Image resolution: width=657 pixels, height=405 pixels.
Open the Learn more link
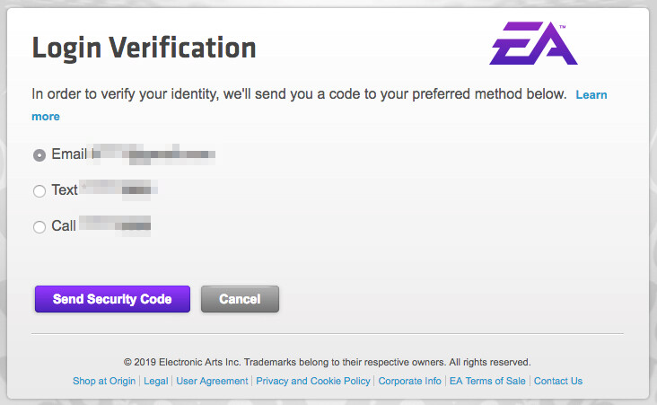pos(592,94)
